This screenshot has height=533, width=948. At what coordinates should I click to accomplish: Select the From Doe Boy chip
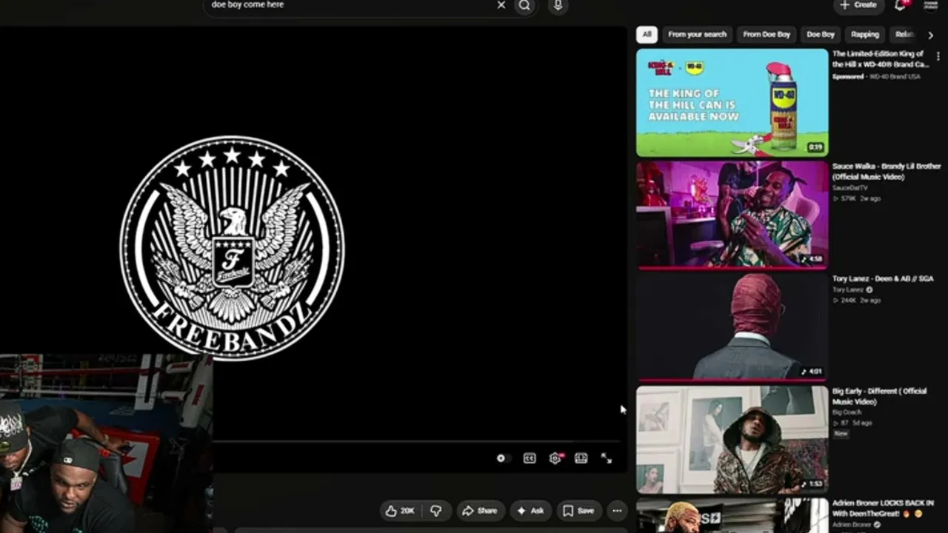767,35
